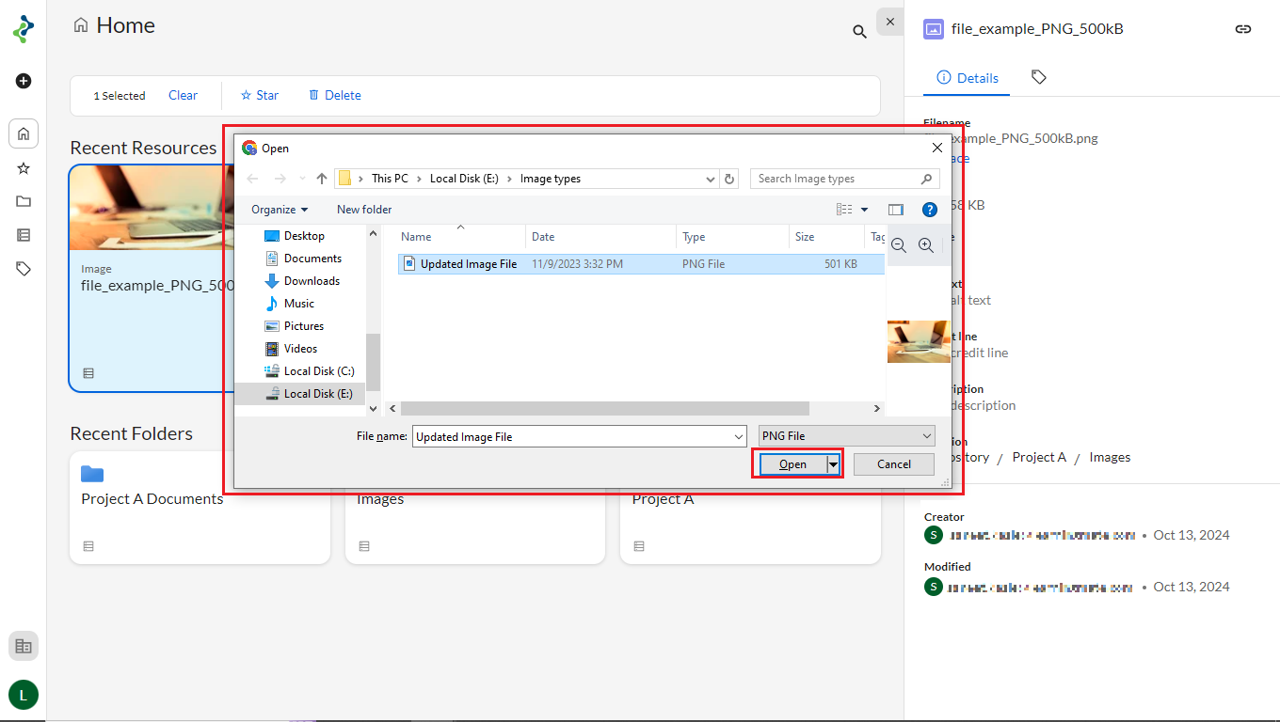Click the add new plus icon in sidebar
This screenshot has height=722, width=1280.
coord(24,81)
